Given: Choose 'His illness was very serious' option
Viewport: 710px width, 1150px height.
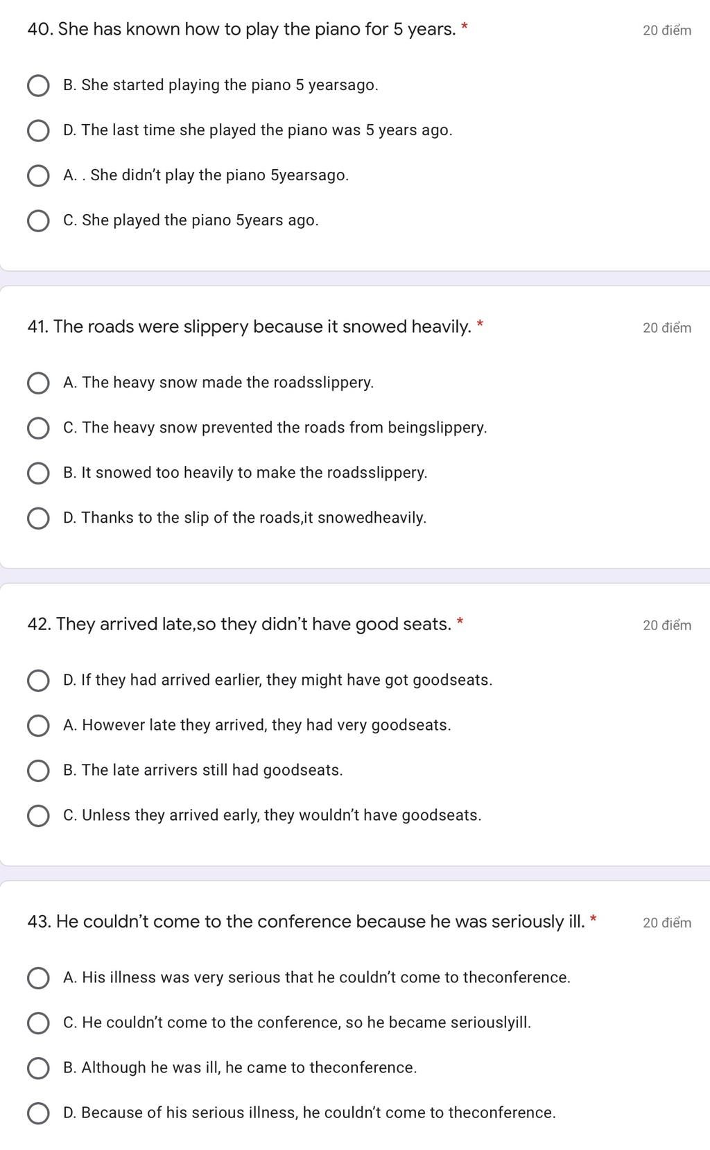Looking at the screenshot, I should pos(37,978).
